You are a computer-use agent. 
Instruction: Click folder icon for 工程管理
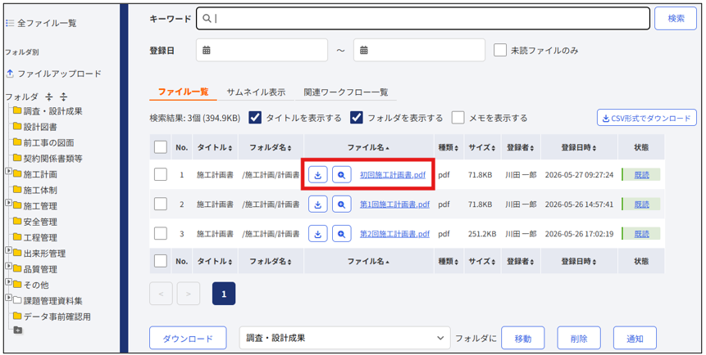click(x=17, y=237)
